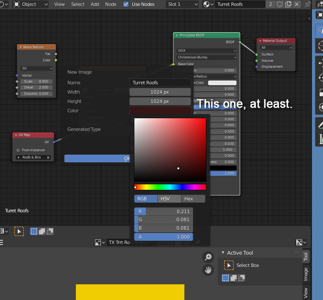Collapse the Noise Texture node
Viewport: 323px width, 300px height.
(20, 47)
